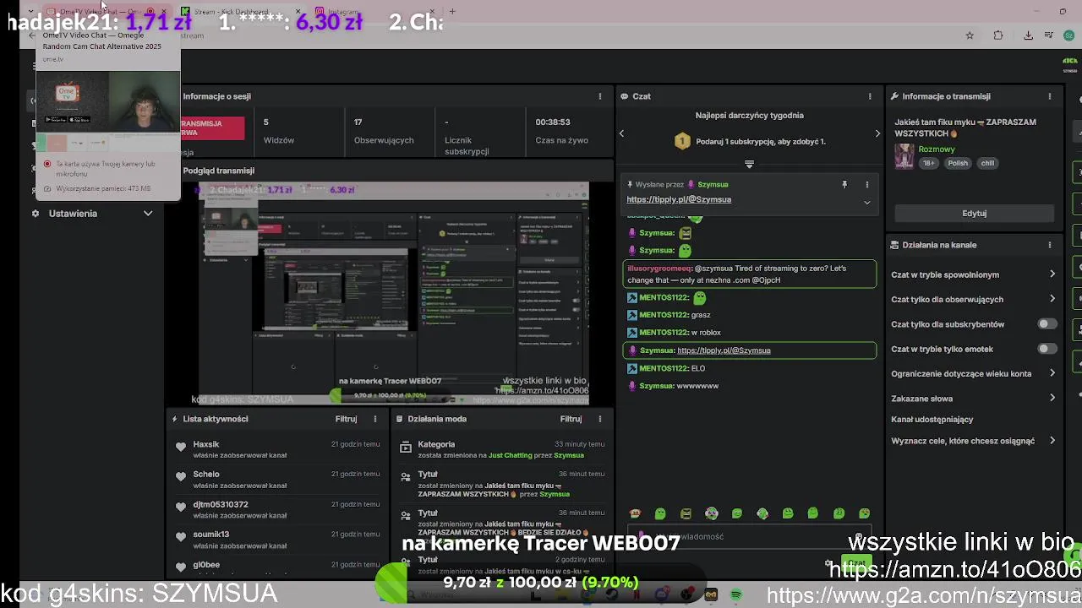Click username MENTOS1122 on 'w roblox' message
This screenshot has height=608, width=1082.
click(x=664, y=333)
